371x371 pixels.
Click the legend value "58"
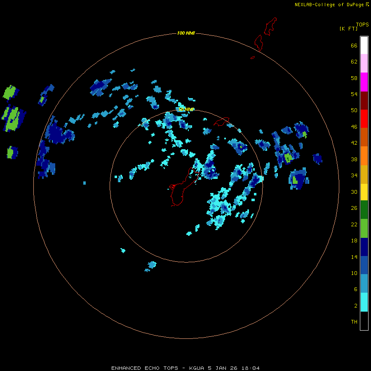click(x=354, y=78)
